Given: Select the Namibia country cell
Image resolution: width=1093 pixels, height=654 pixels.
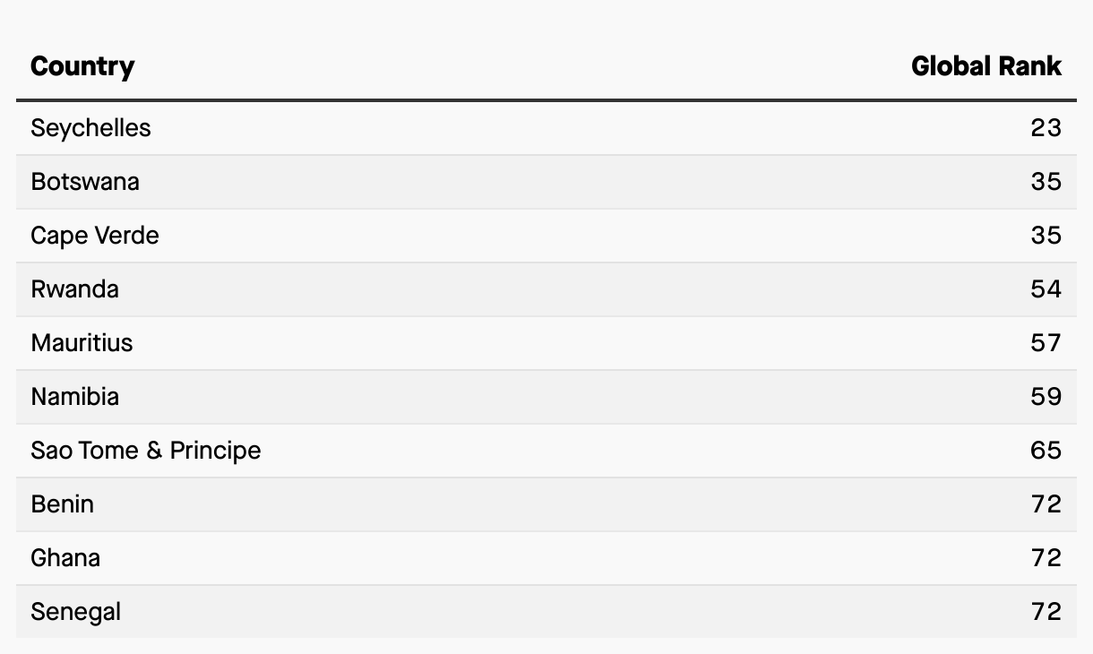Looking at the screenshot, I should click(74, 397).
